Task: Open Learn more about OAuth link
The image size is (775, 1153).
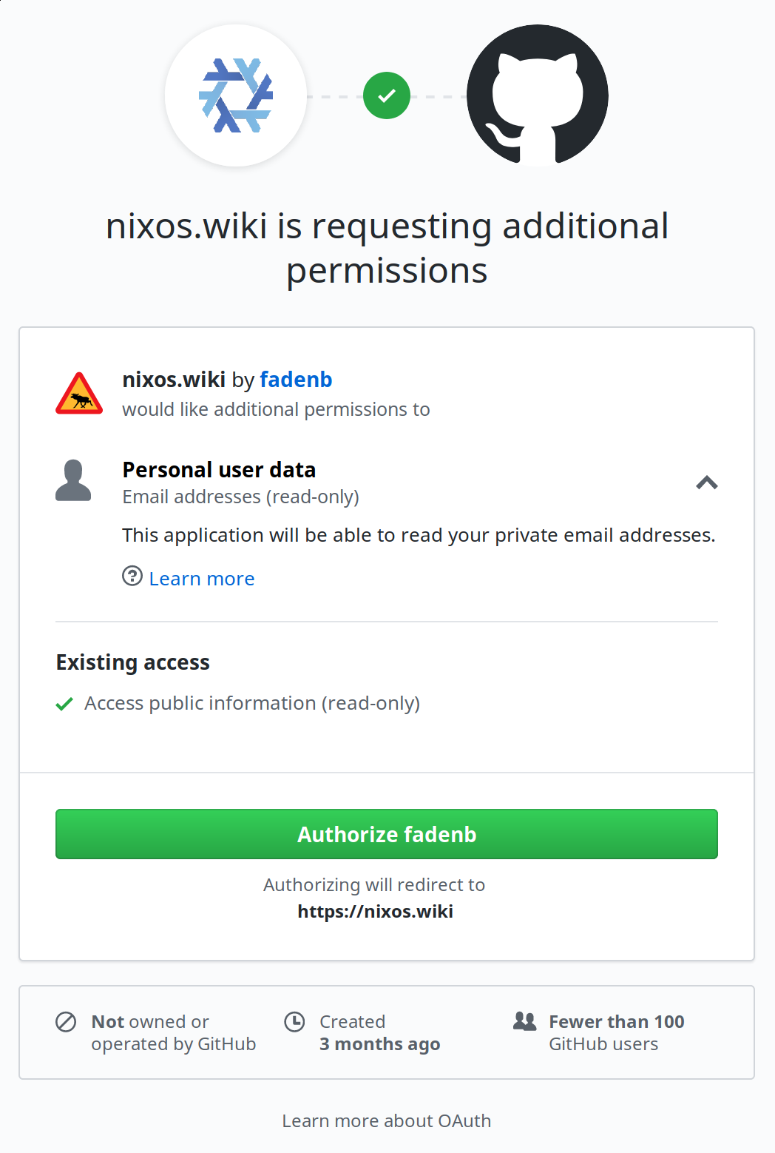Action: pyautogui.click(x=387, y=1121)
